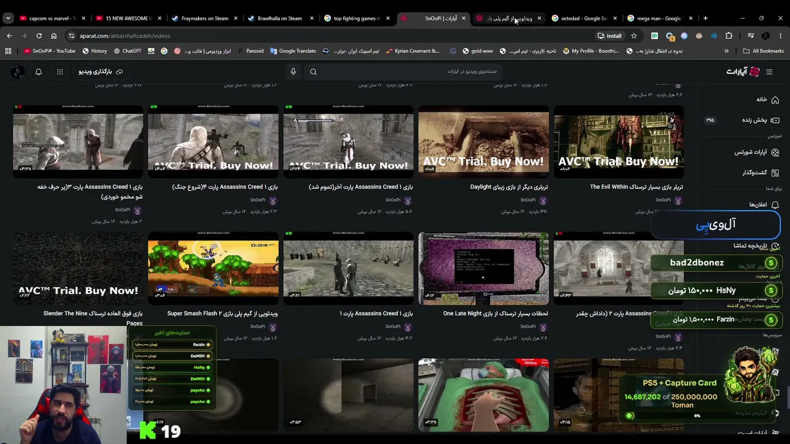View site information icon beside the URL
The width and height of the screenshot is (790, 444).
coord(72,36)
